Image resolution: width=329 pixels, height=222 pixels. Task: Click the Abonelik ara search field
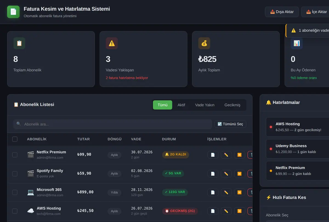coord(113,124)
